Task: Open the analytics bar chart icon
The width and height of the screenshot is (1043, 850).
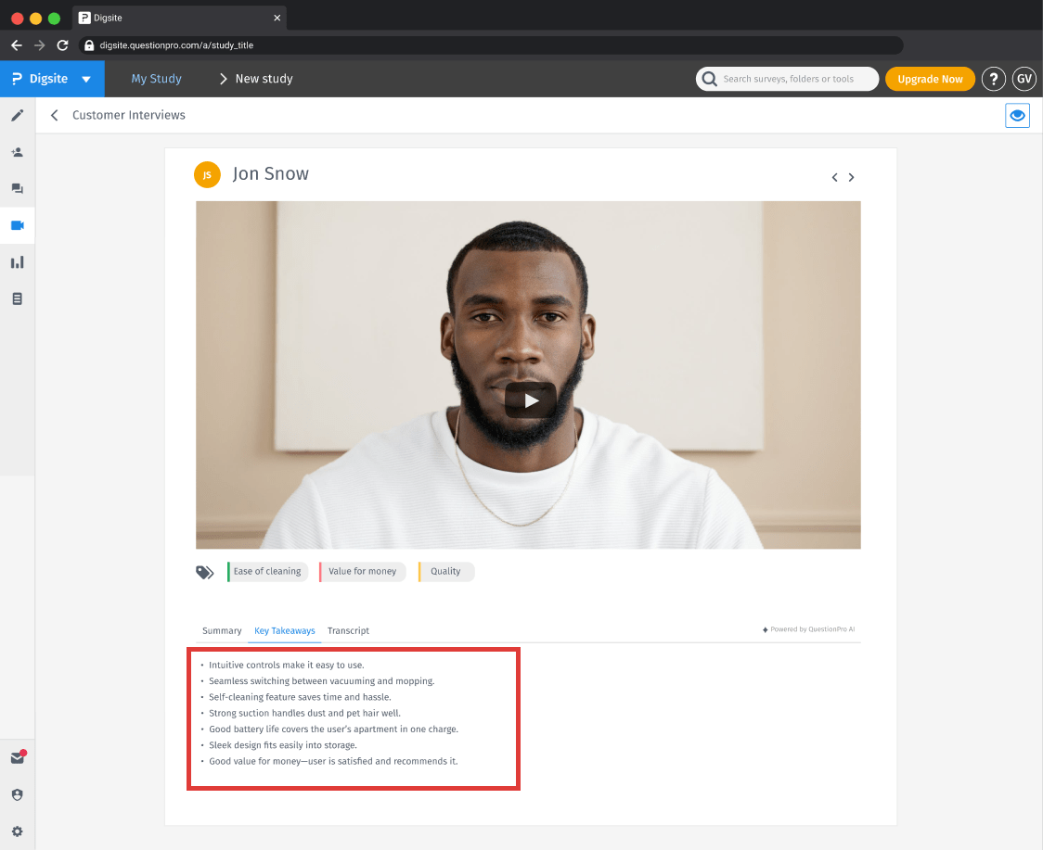Action: tap(17, 261)
